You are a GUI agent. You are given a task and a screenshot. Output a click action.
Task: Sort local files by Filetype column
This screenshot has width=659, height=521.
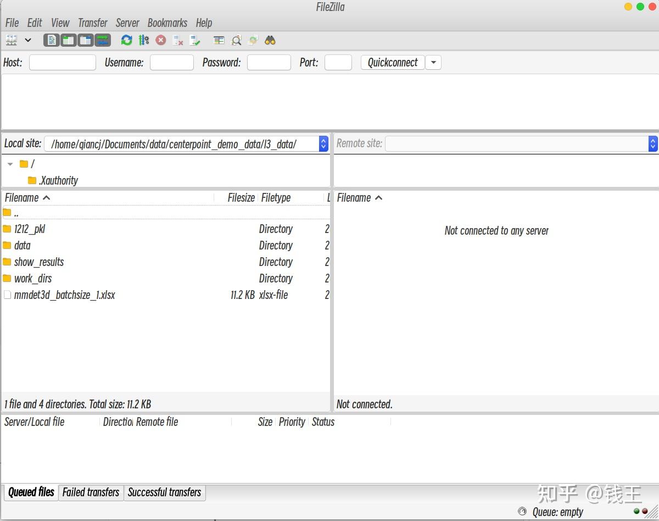[x=292, y=198]
